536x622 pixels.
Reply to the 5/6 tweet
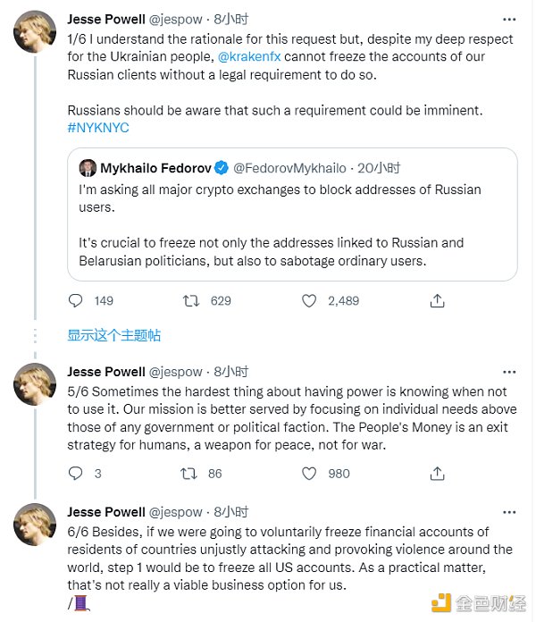[x=77, y=474]
